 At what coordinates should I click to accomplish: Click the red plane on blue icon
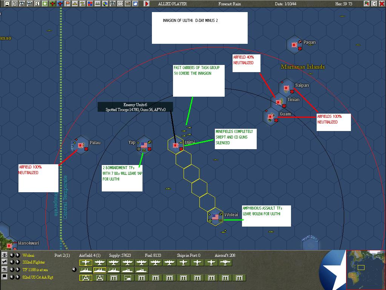tap(60, 4)
